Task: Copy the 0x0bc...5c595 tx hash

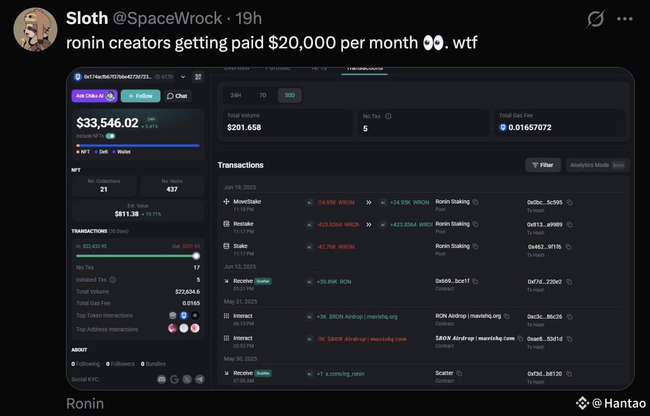Action: tap(570, 203)
